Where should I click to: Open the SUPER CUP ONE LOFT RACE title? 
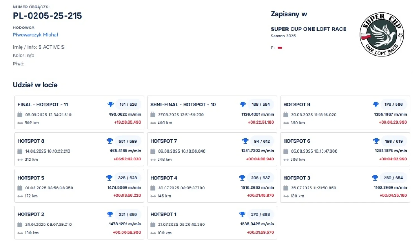pos(308,29)
